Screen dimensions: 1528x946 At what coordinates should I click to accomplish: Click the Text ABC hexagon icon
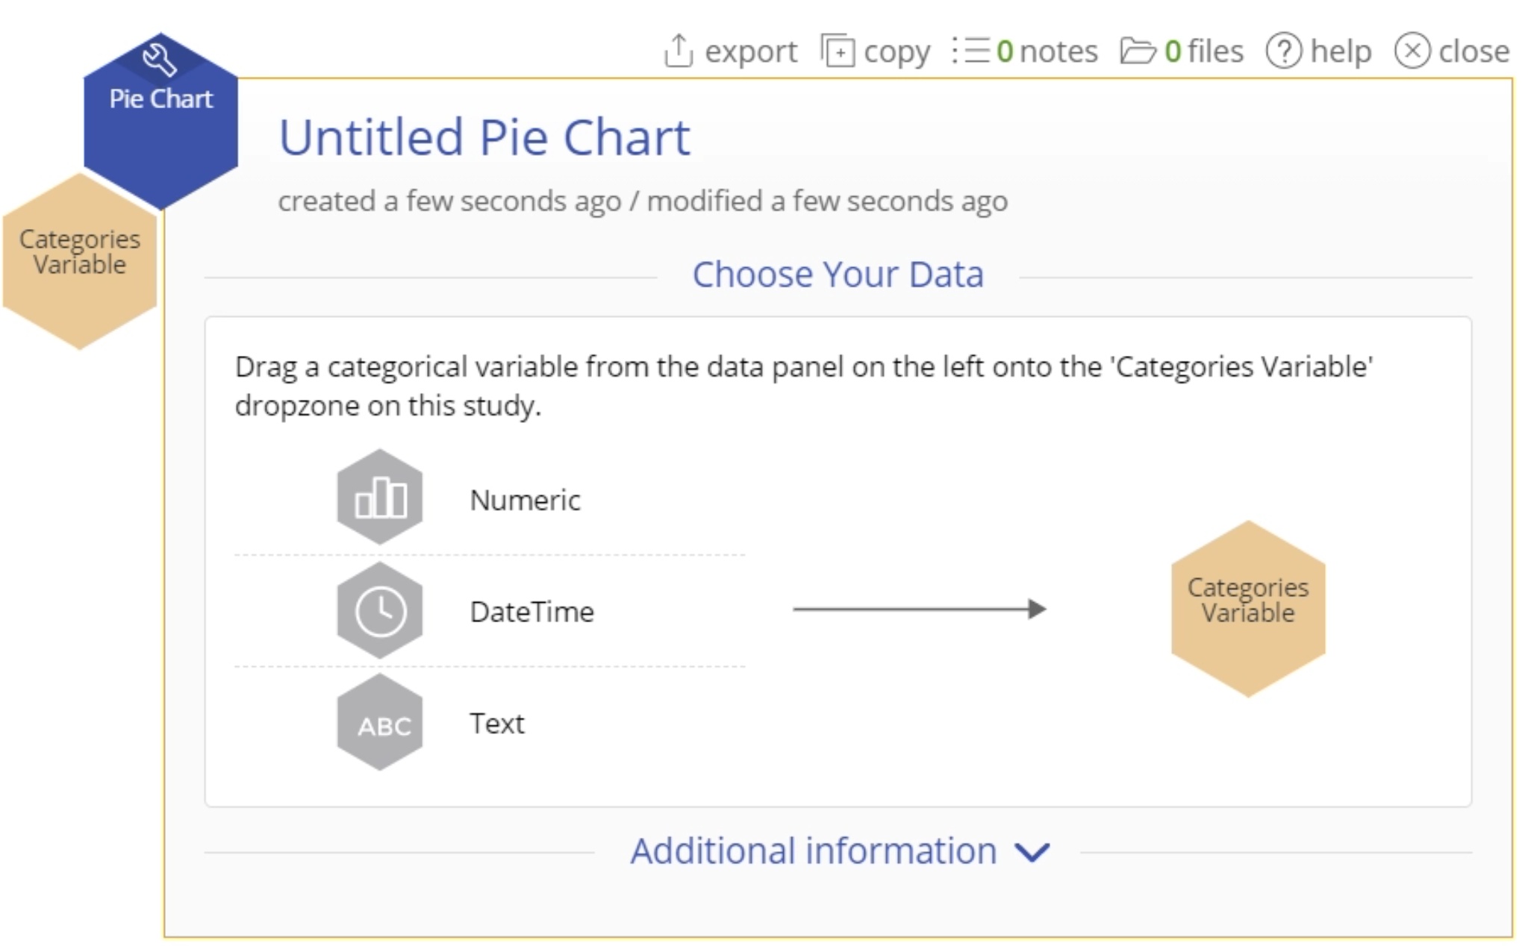tap(380, 723)
